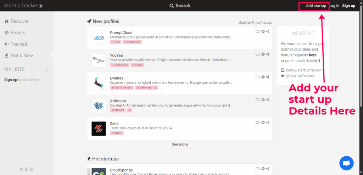
Task: Click the ENTERTAINMENT tag on Eventee
Action: click(122, 88)
